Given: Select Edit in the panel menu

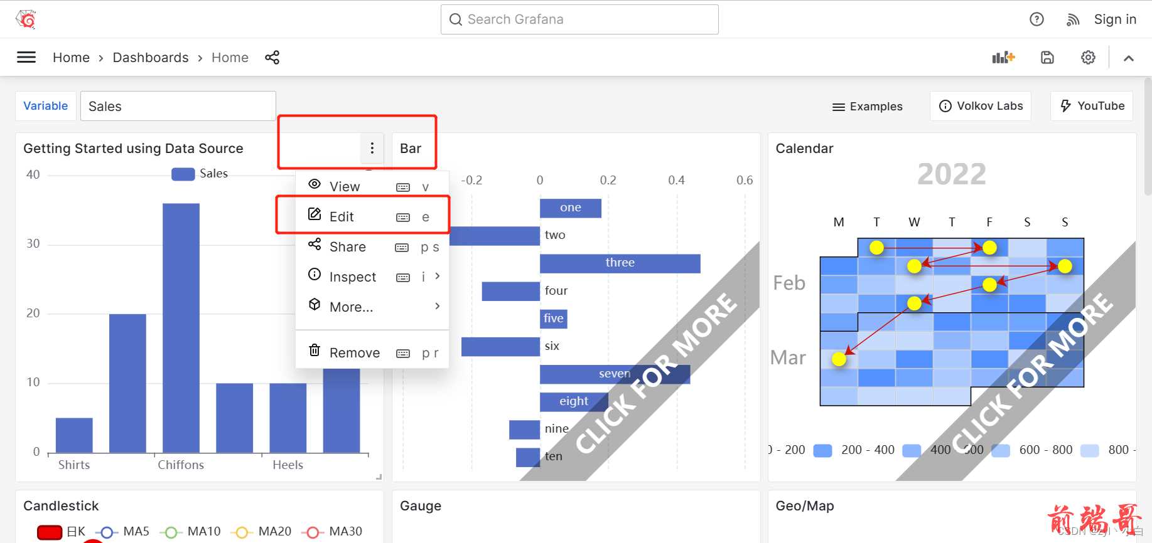Looking at the screenshot, I should [372, 216].
